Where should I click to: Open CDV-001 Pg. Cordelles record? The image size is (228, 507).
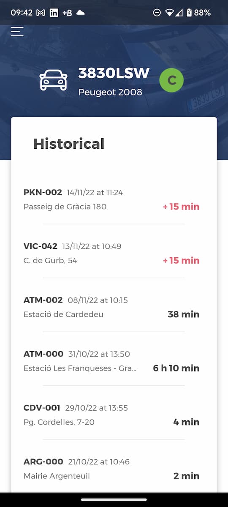[x=114, y=415]
